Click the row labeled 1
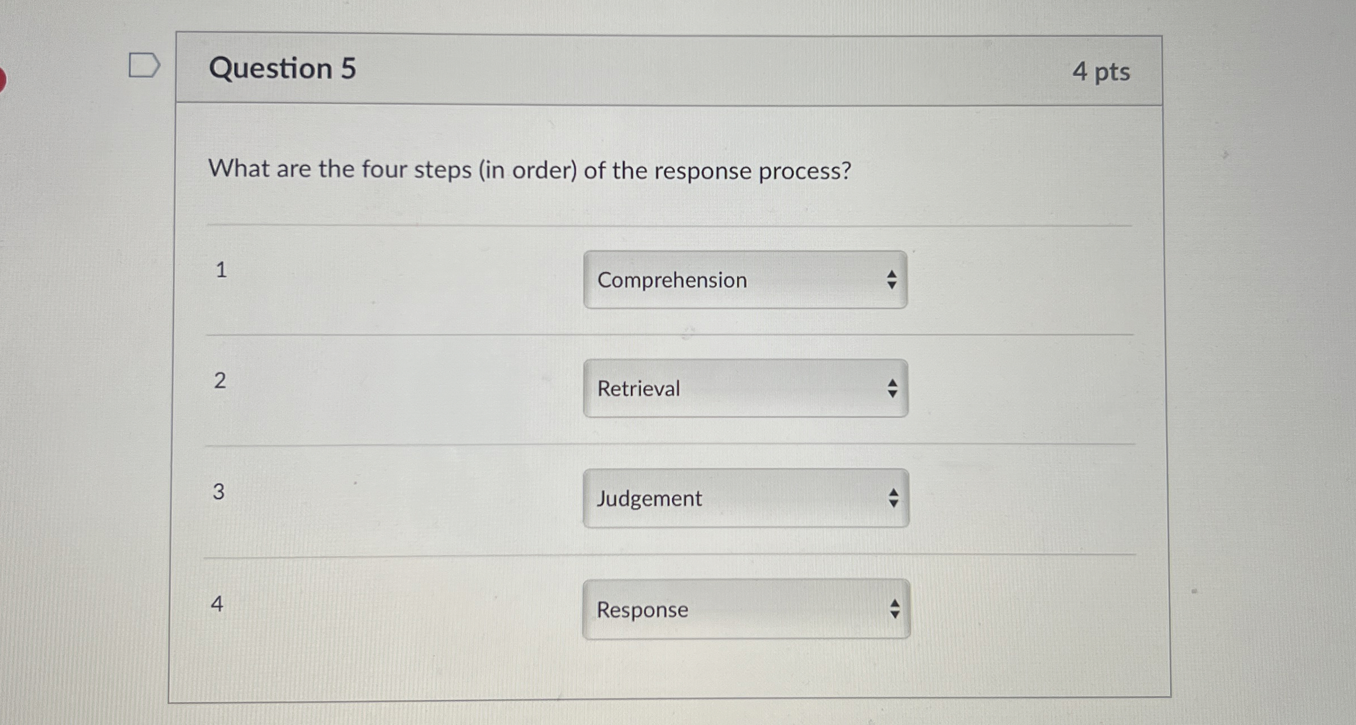1356x725 pixels. [x=220, y=272]
